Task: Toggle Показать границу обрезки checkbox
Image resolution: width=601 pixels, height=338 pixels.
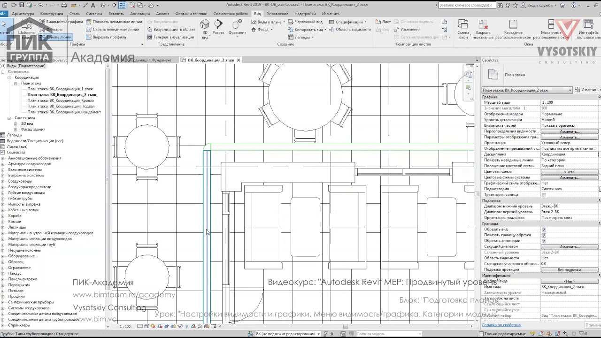Action: [544, 235]
